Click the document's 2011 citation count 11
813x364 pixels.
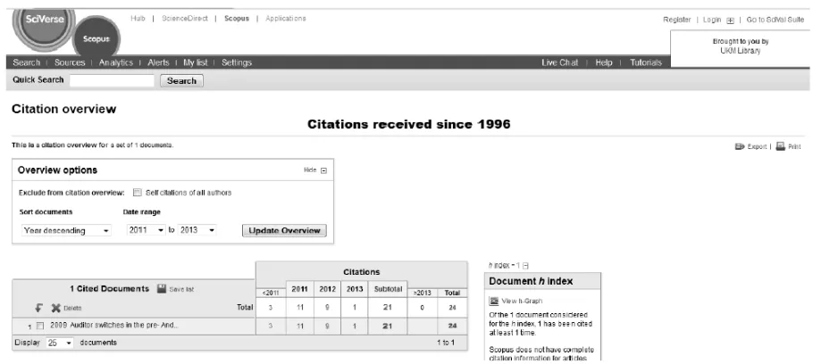[x=299, y=327]
